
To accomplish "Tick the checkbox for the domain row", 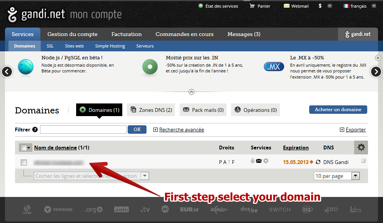I will pyautogui.click(x=24, y=162).
